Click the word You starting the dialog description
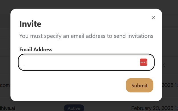 (24, 36)
